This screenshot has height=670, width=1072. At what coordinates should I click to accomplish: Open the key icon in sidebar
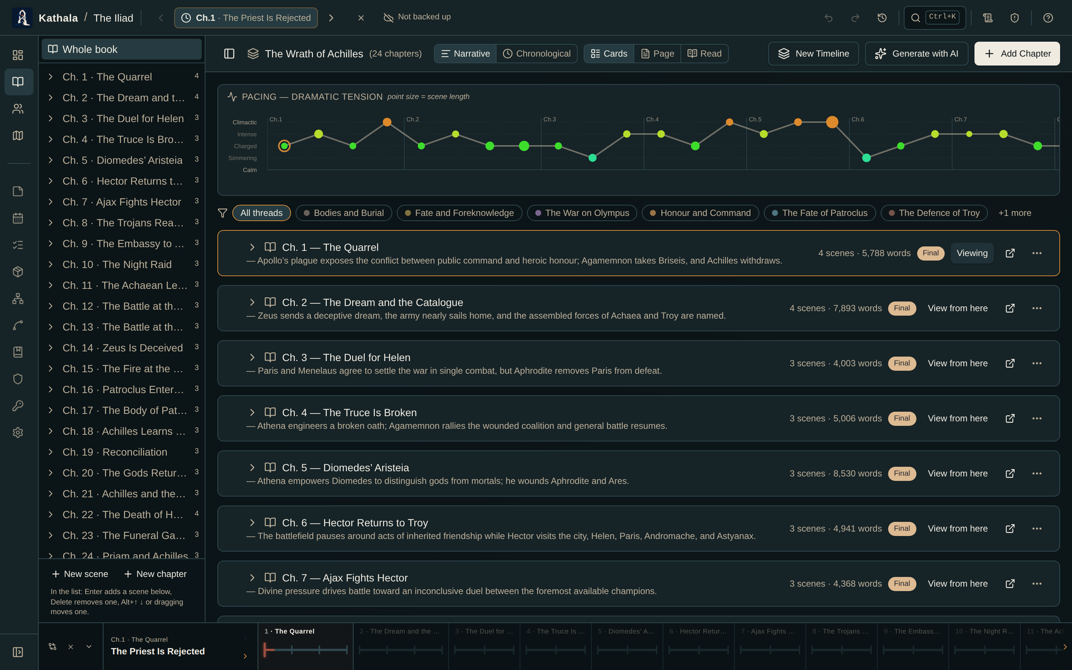pos(18,405)
